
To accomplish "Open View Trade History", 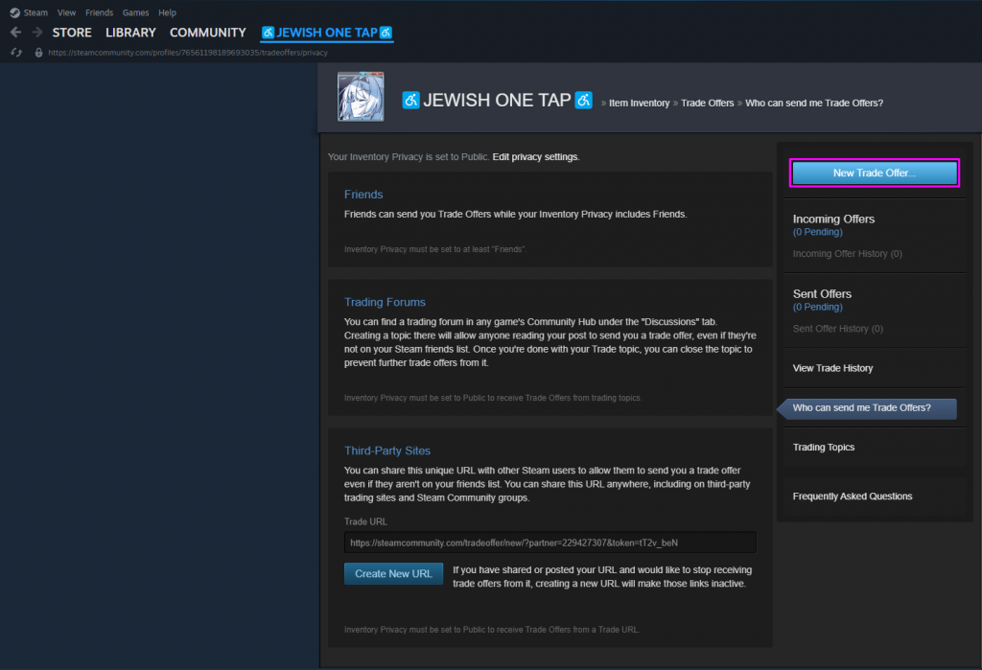I will (x=832, y=368).
